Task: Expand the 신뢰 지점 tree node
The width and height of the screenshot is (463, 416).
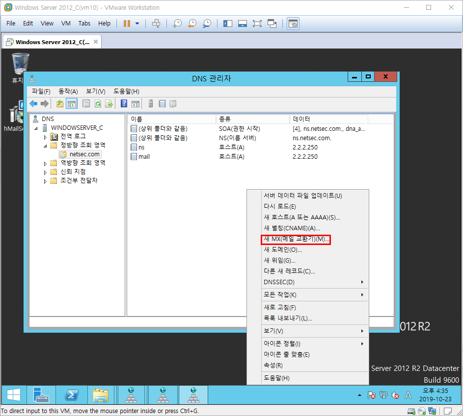Action: coord(45,172)
